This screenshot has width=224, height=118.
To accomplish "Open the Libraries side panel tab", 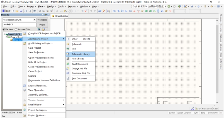I will 221,48.
